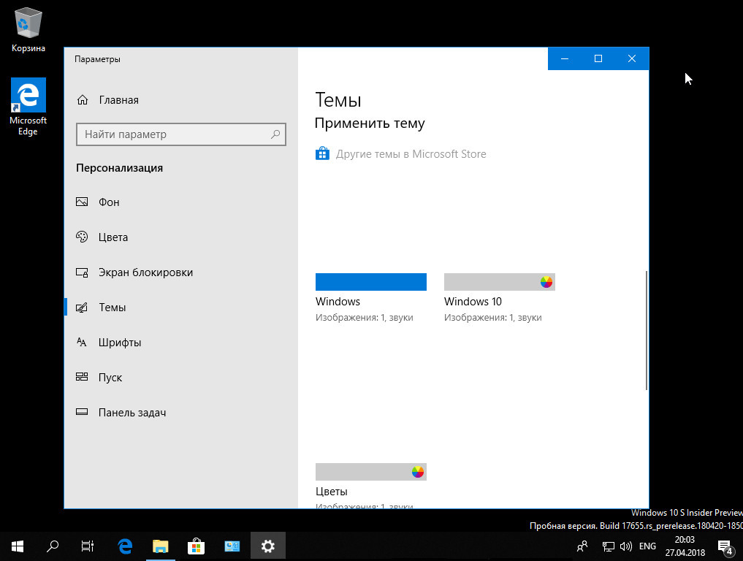Click the Цветы theme name label
The image size is (743, 561).
coord(332,492)
